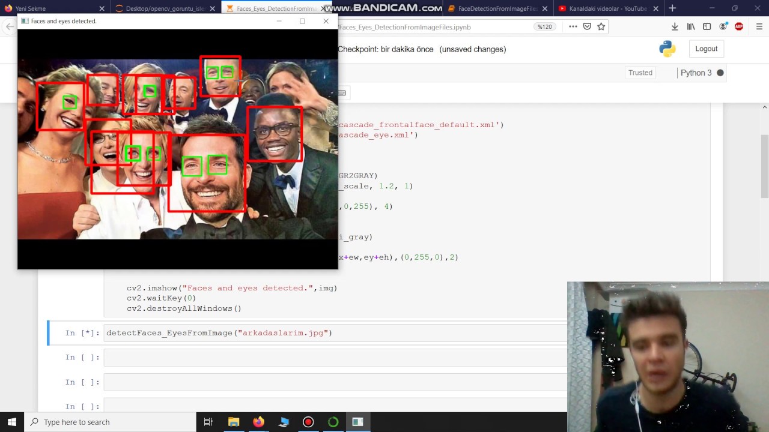Maximize the Faces and eyes detected window
This screenshot has height=432, width=769.
point(302,21)
